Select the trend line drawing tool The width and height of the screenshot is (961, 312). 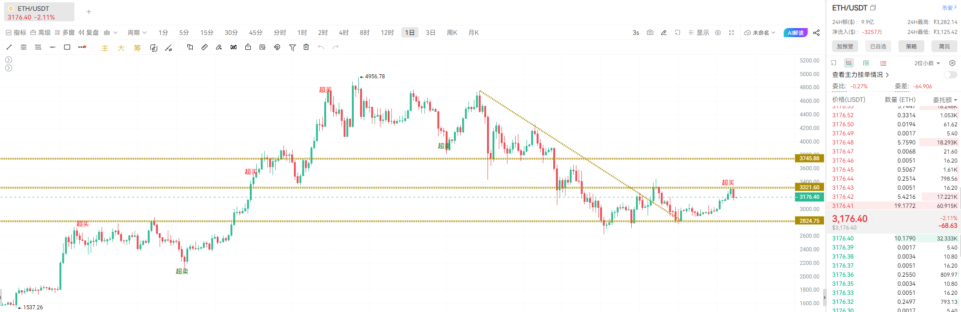pyautogui.click(x=9, y=47)
